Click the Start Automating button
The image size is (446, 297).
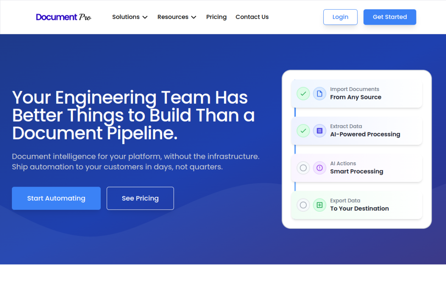56,198
